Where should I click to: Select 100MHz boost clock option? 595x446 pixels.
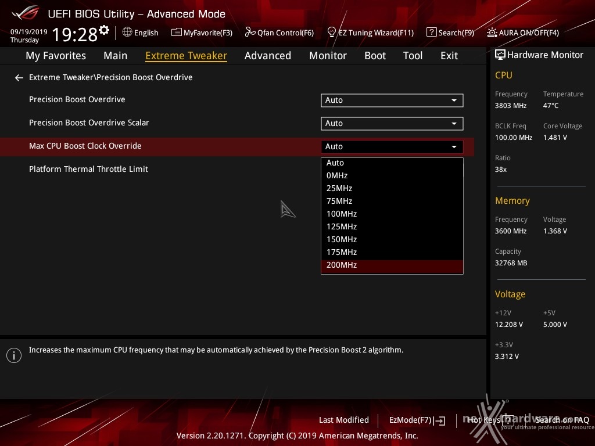coord(392,214)
